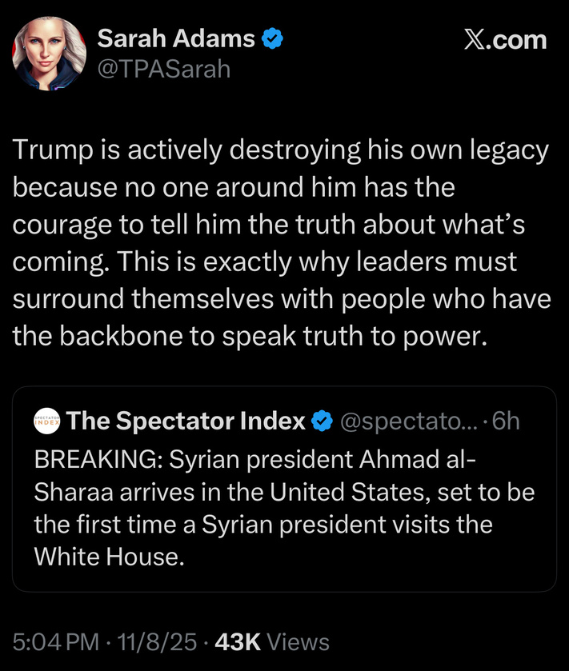Click the 5:04 PM post time
Image resolution: width=569 pixels, height=671 pixels.
click(55, 641)
